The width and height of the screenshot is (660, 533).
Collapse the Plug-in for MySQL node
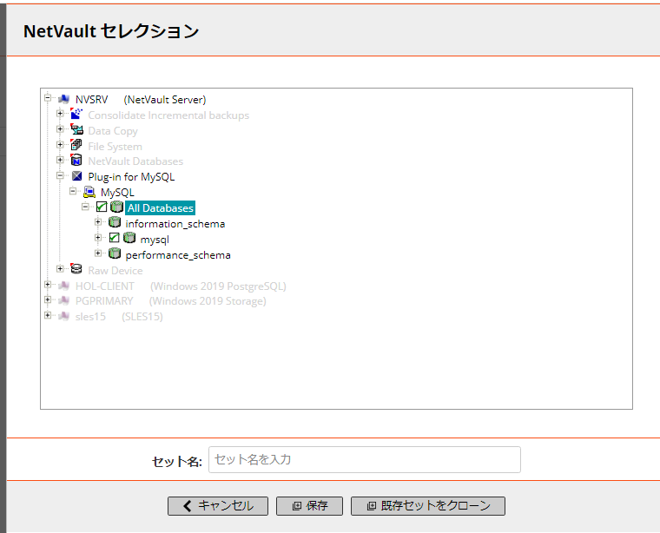[60, 175]
